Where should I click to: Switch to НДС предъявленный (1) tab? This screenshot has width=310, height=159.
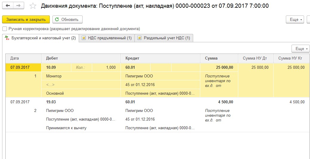(x=110, y=38)
